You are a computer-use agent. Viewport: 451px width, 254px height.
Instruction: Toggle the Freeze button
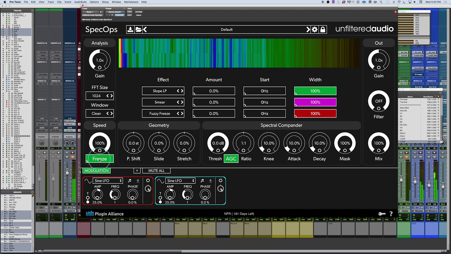point(100,159)
